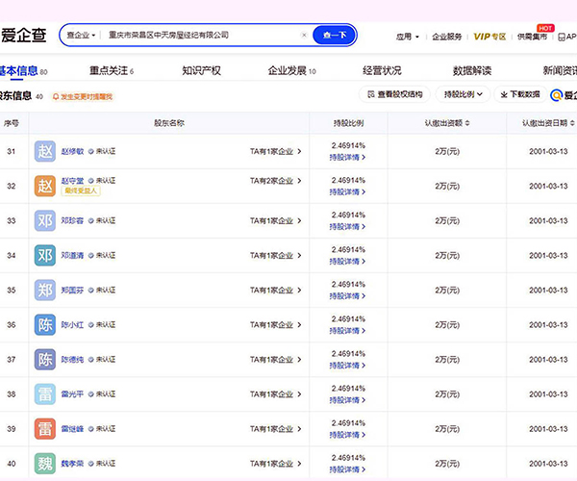Click the teal 邓 avatar in row 34
This screenshot has width=577, height=481.
pyautogui.click(x=45, y=255)
